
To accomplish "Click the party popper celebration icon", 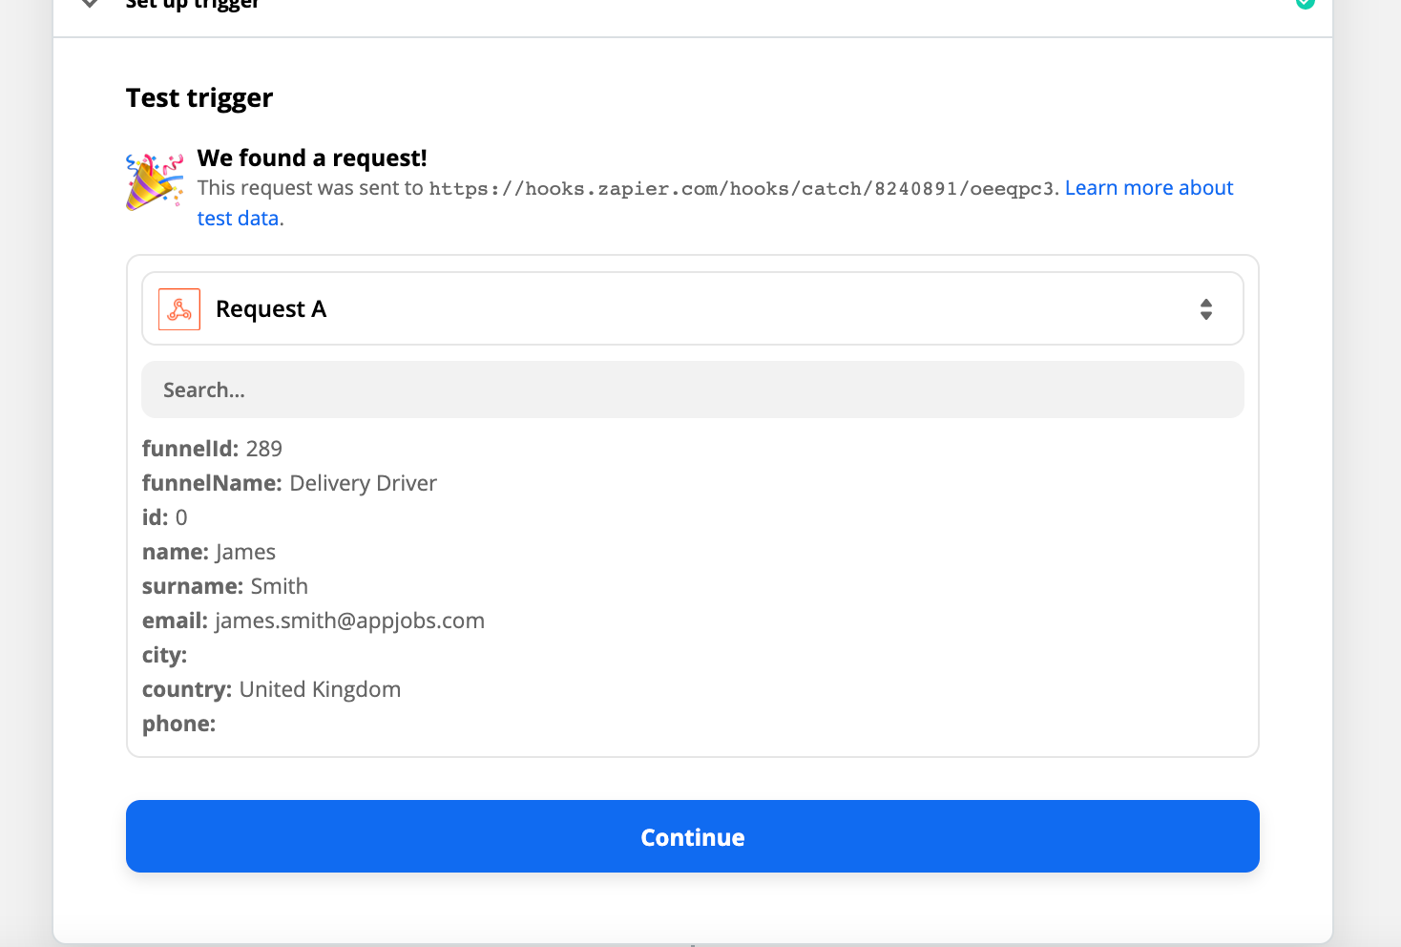I will click(x=155, y=181).
